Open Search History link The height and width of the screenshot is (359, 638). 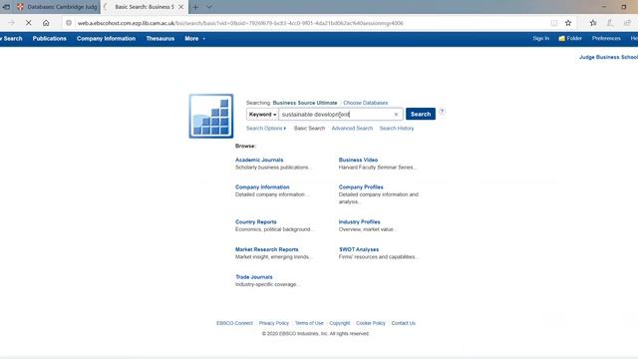(397, 129)
